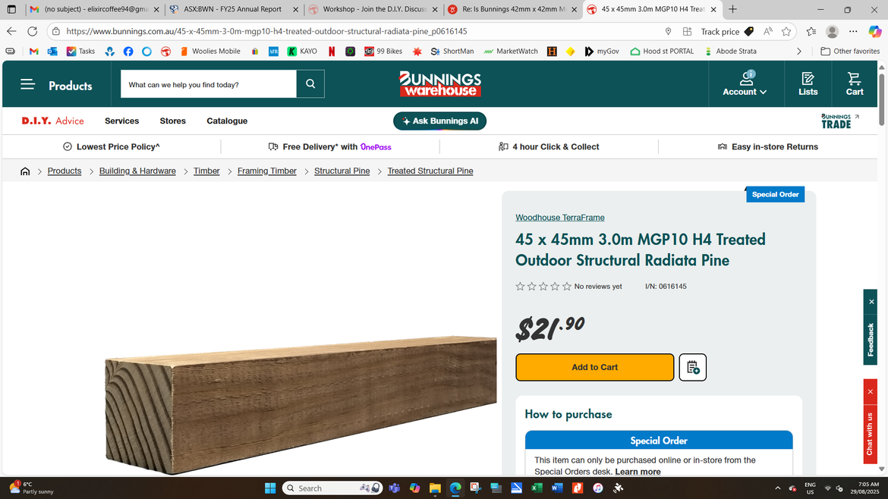The image size is (888, 499).
Task: Click the five-star rating display
Action: click(543, 286)
